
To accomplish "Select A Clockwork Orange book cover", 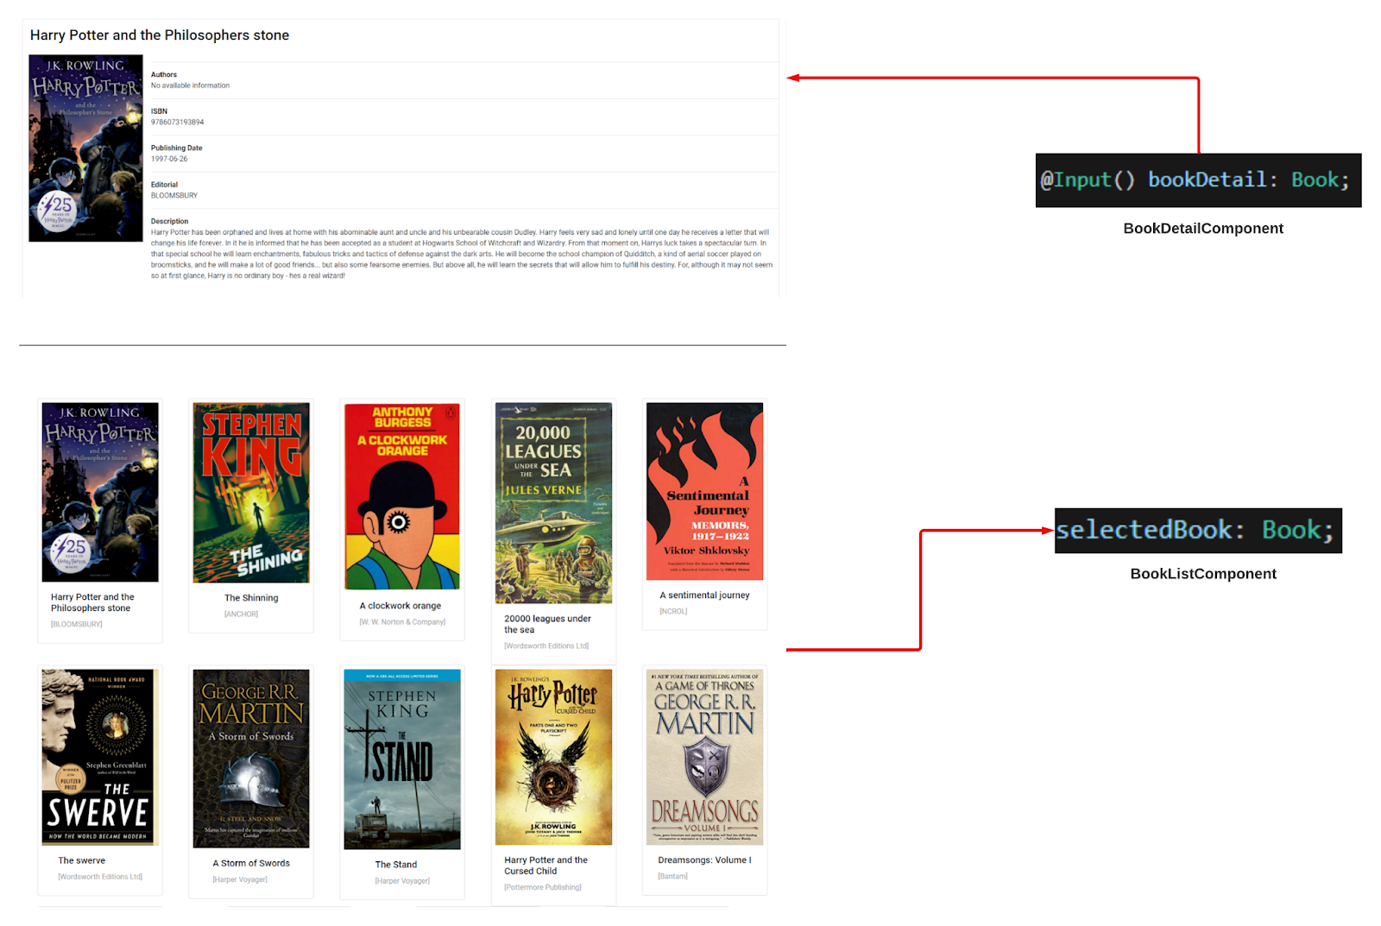I will coord(402,496).
